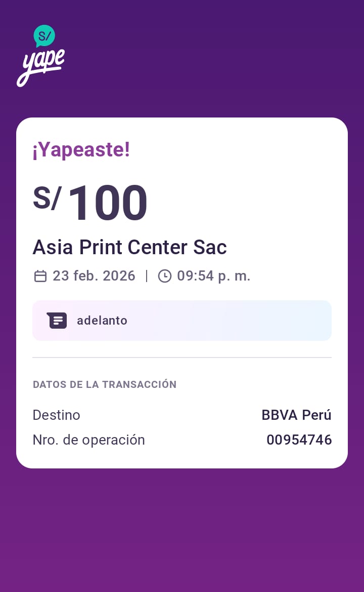The width and height of the screenshot is (364, 592).
Task: Click the adelanto message text
Action: [x=102, y=321]
